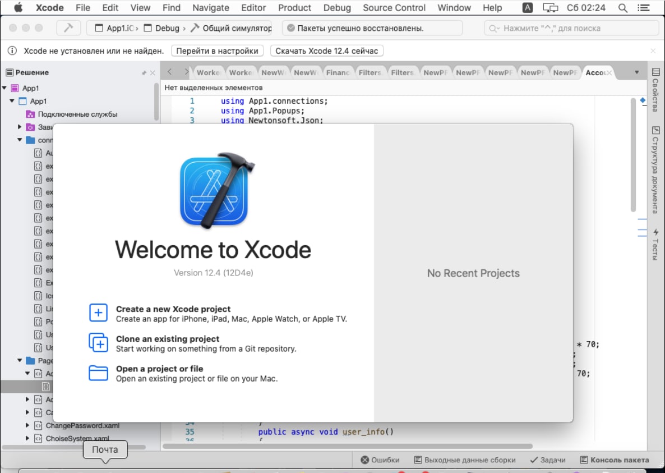Open the Xcode menu
This screenshot has height=473, width=665.
49,8
